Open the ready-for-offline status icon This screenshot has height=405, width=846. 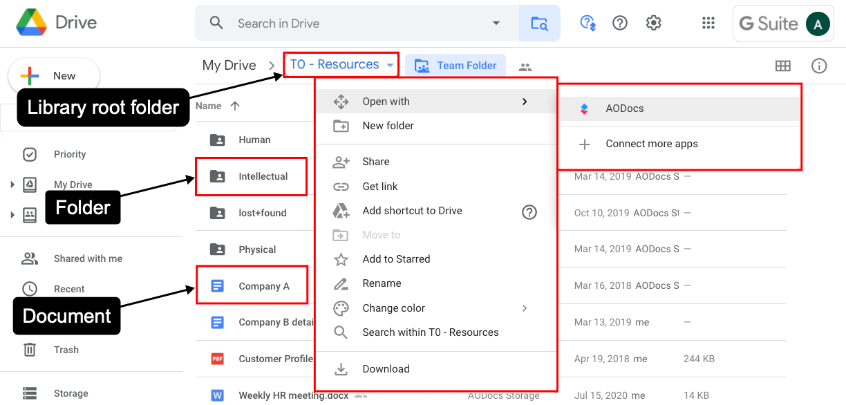[587, 23]
